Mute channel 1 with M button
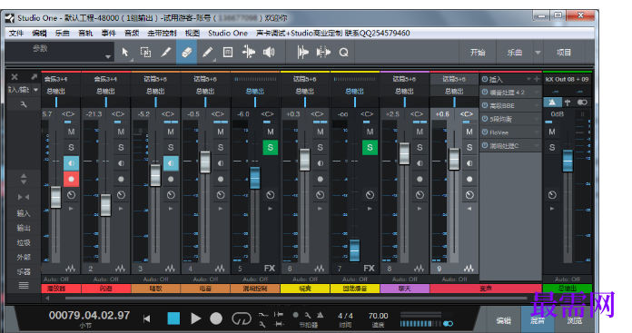This screenshot has height=333, width=632. pos(71,132)
